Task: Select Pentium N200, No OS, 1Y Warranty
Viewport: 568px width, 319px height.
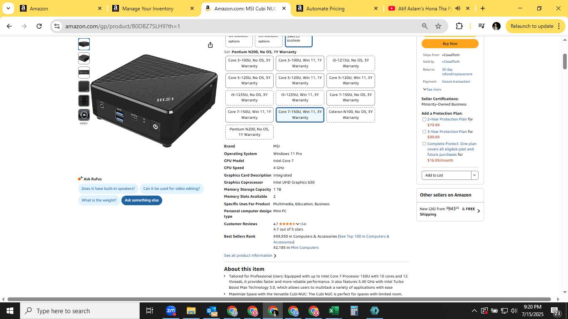Action: click(x=249, y=132)
